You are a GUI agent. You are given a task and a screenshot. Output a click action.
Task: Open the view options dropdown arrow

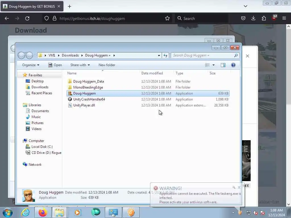click(213, 65)
